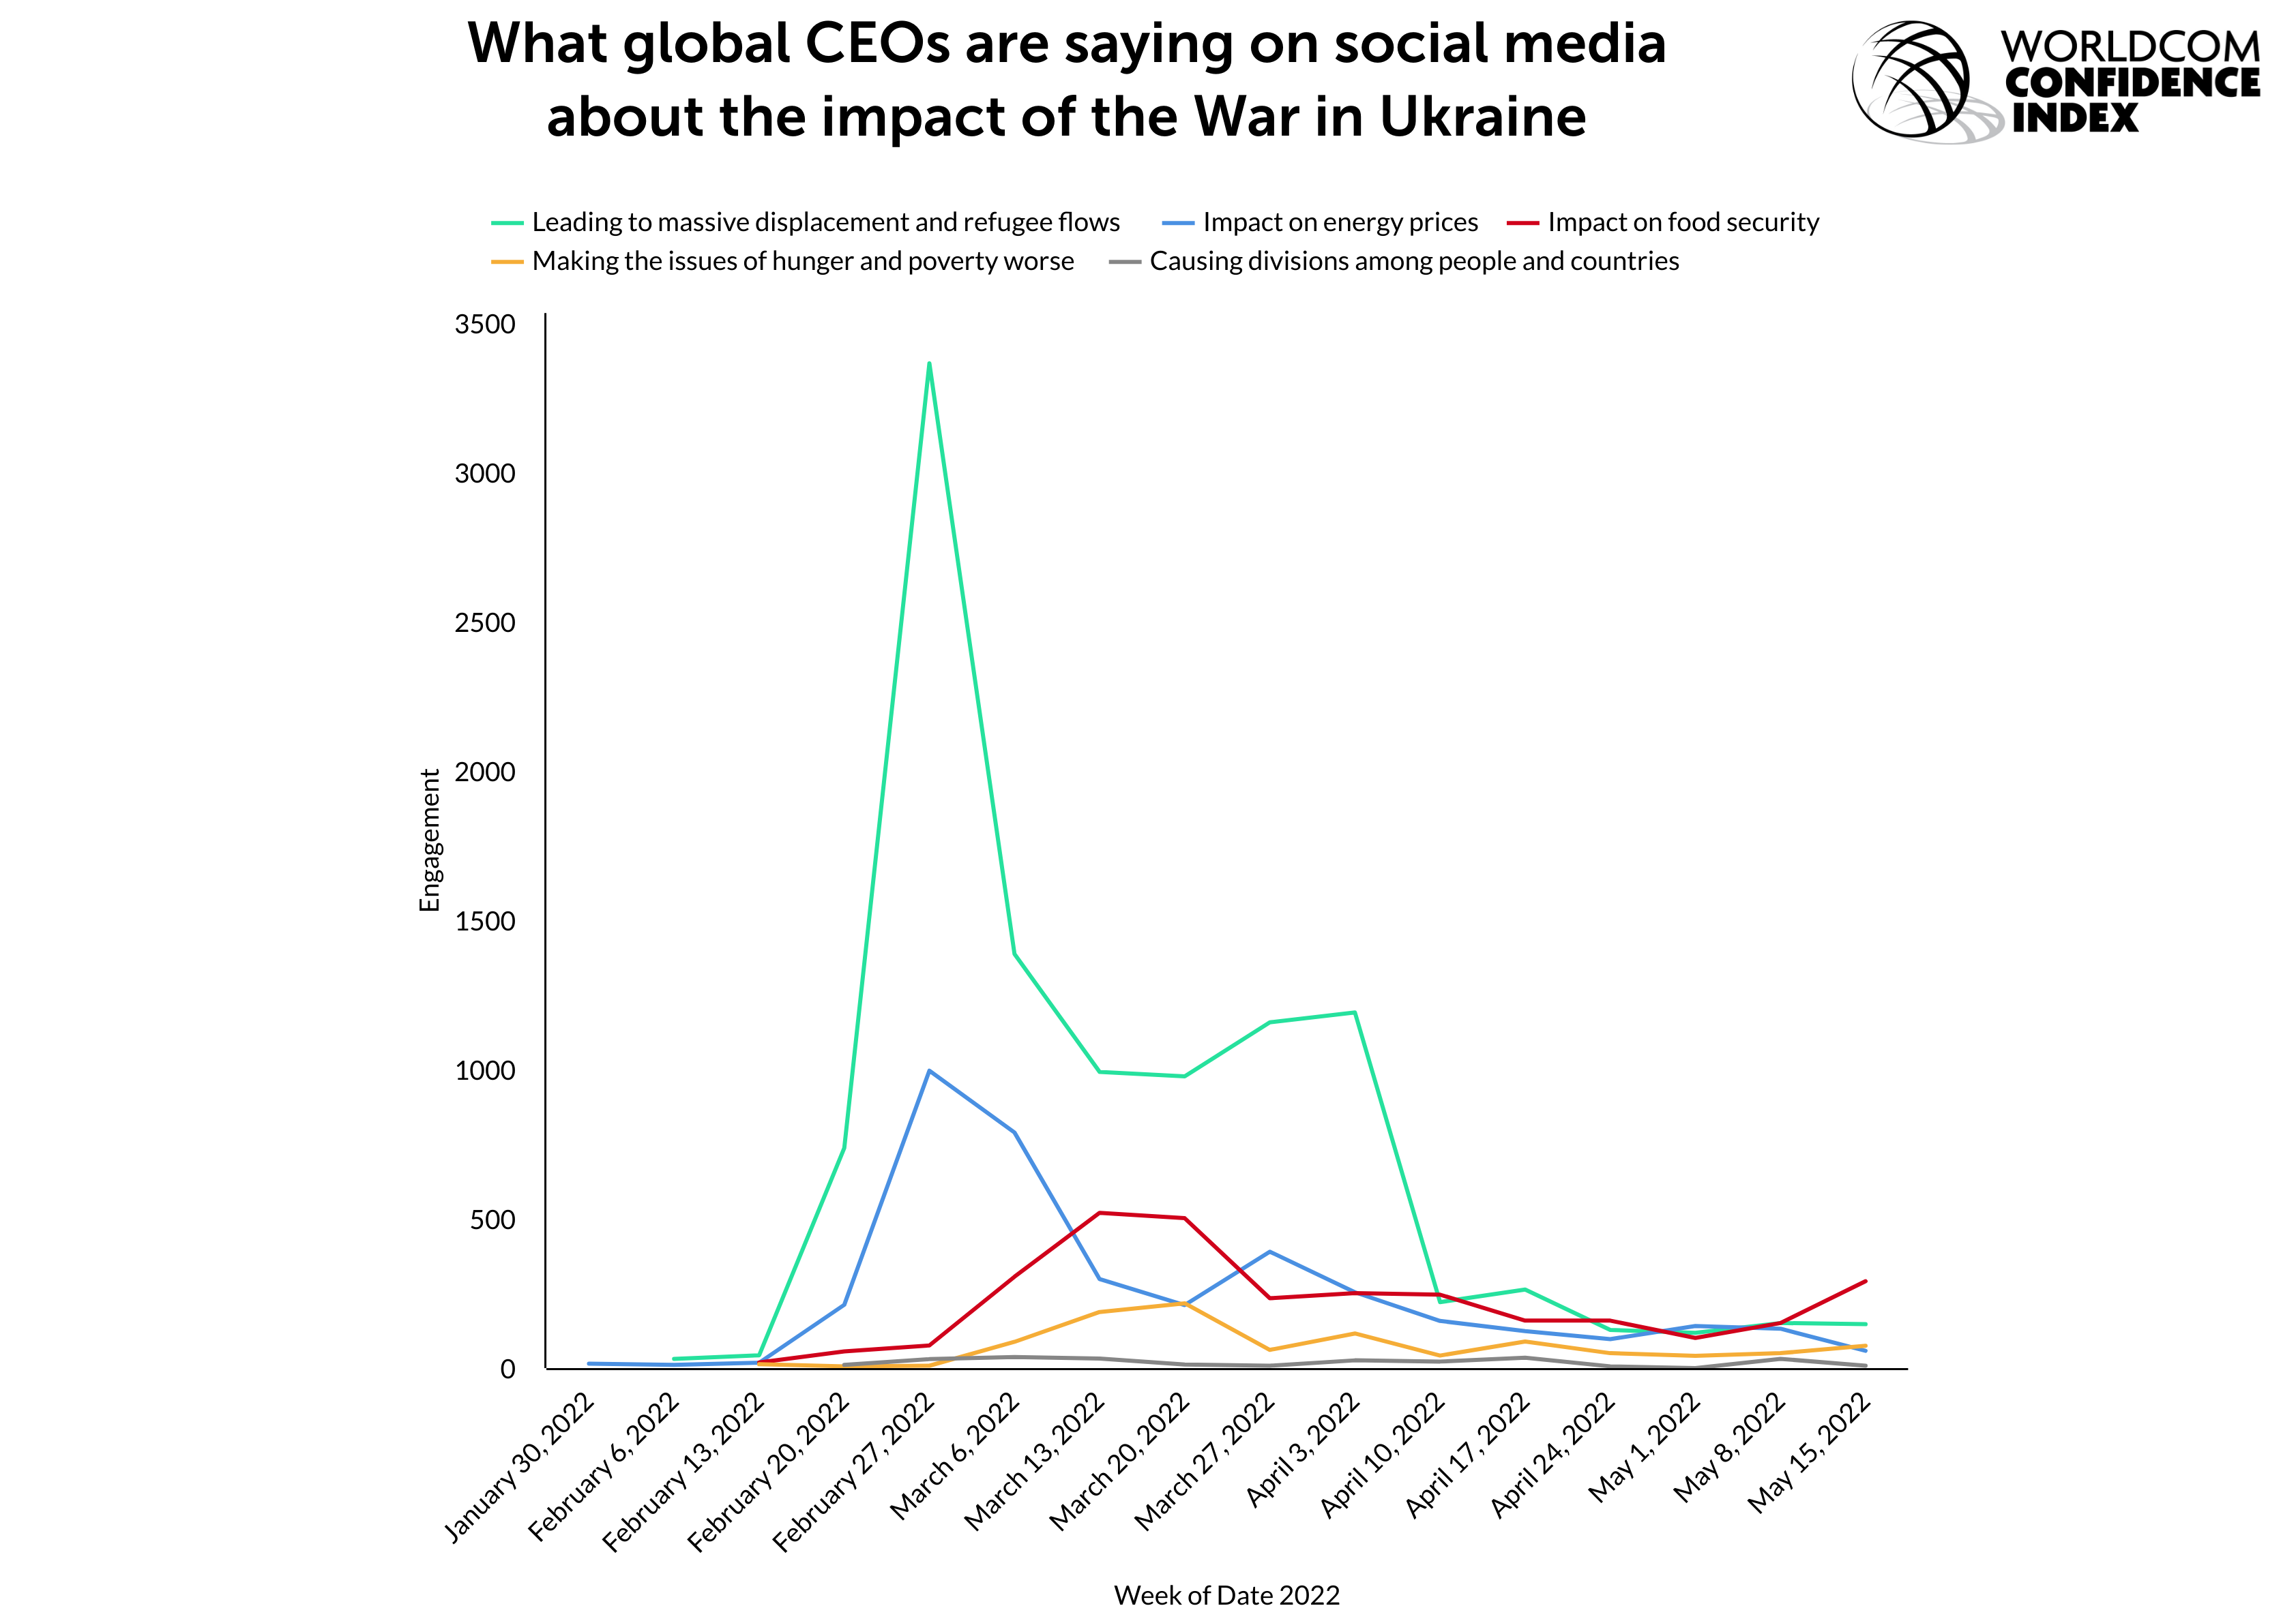
Task: Click the red food security legend swatch
Action: (x=1523, y=223)
